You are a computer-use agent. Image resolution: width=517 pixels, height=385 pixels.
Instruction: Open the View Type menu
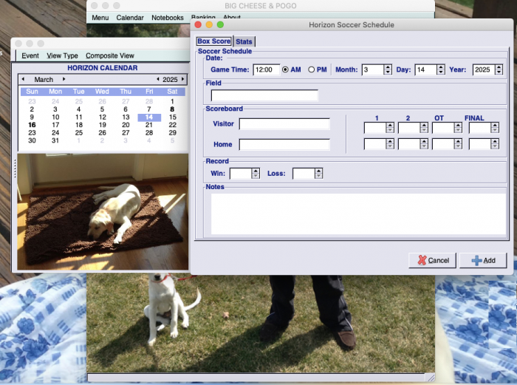pos(62,55)
